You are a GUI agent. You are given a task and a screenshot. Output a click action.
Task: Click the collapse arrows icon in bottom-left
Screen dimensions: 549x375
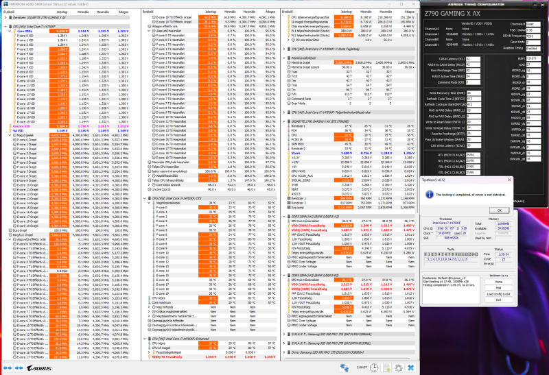19,368
